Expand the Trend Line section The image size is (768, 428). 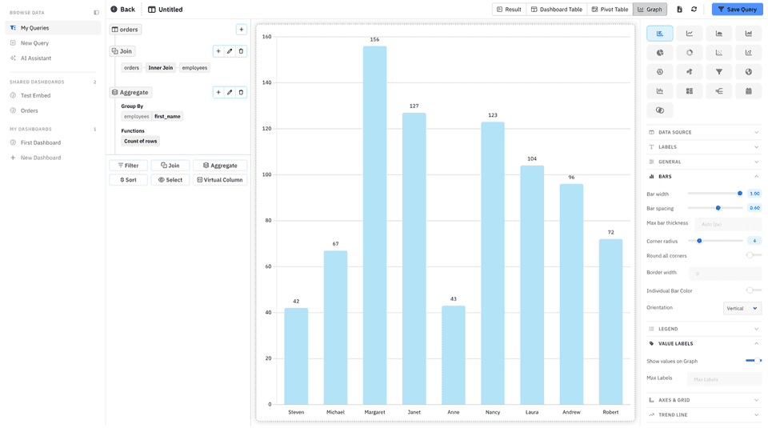click(704, 414)
